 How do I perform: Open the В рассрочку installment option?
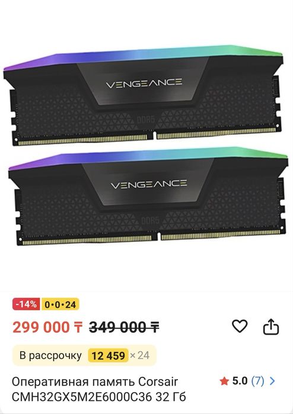85,355
